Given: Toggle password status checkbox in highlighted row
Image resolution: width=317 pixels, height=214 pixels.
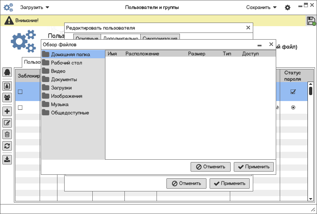Looking at the screenshot, I should point(293,92).
